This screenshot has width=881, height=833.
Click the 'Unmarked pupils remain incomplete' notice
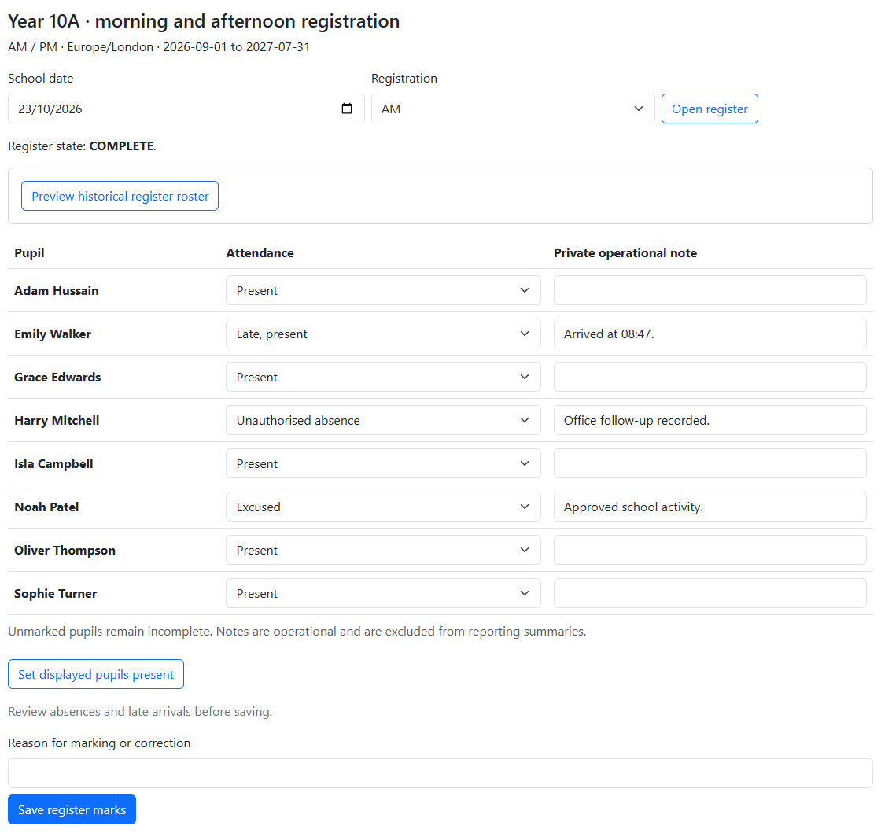click(297, 632)
